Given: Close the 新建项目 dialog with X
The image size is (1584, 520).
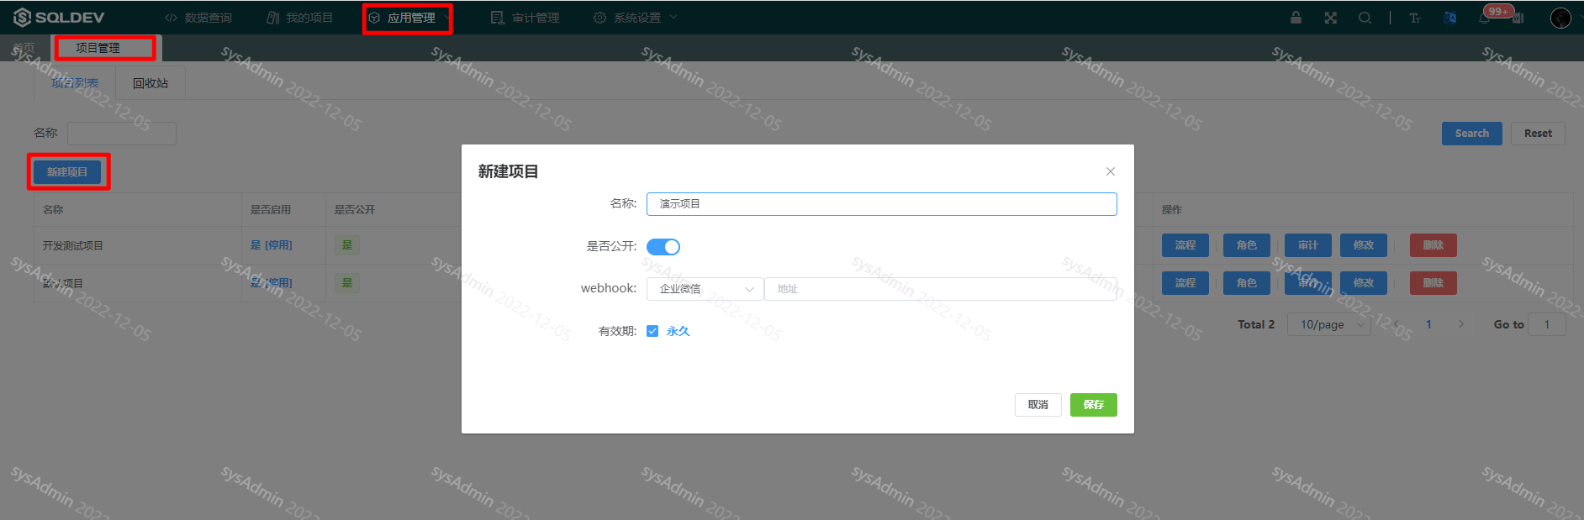Looking at the screenshot, I should (1111, 171).
